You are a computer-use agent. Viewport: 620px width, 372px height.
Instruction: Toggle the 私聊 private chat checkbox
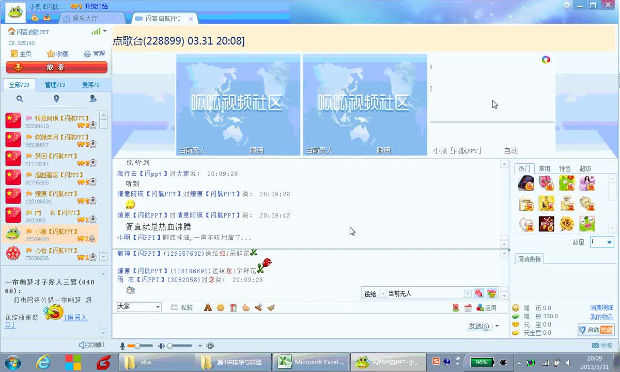[174, 307]
